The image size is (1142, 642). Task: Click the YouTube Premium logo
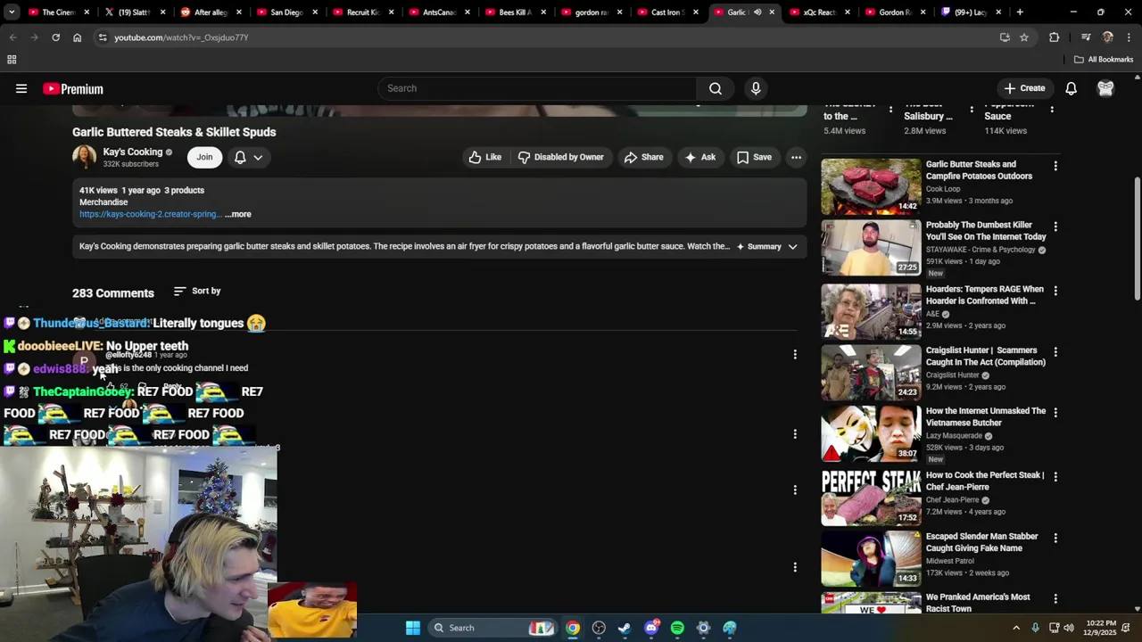click(73, 89)
